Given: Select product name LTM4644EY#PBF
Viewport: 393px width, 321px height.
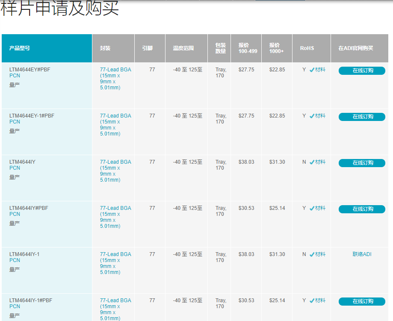Looking at the screenshot, I should pos(30,70).
